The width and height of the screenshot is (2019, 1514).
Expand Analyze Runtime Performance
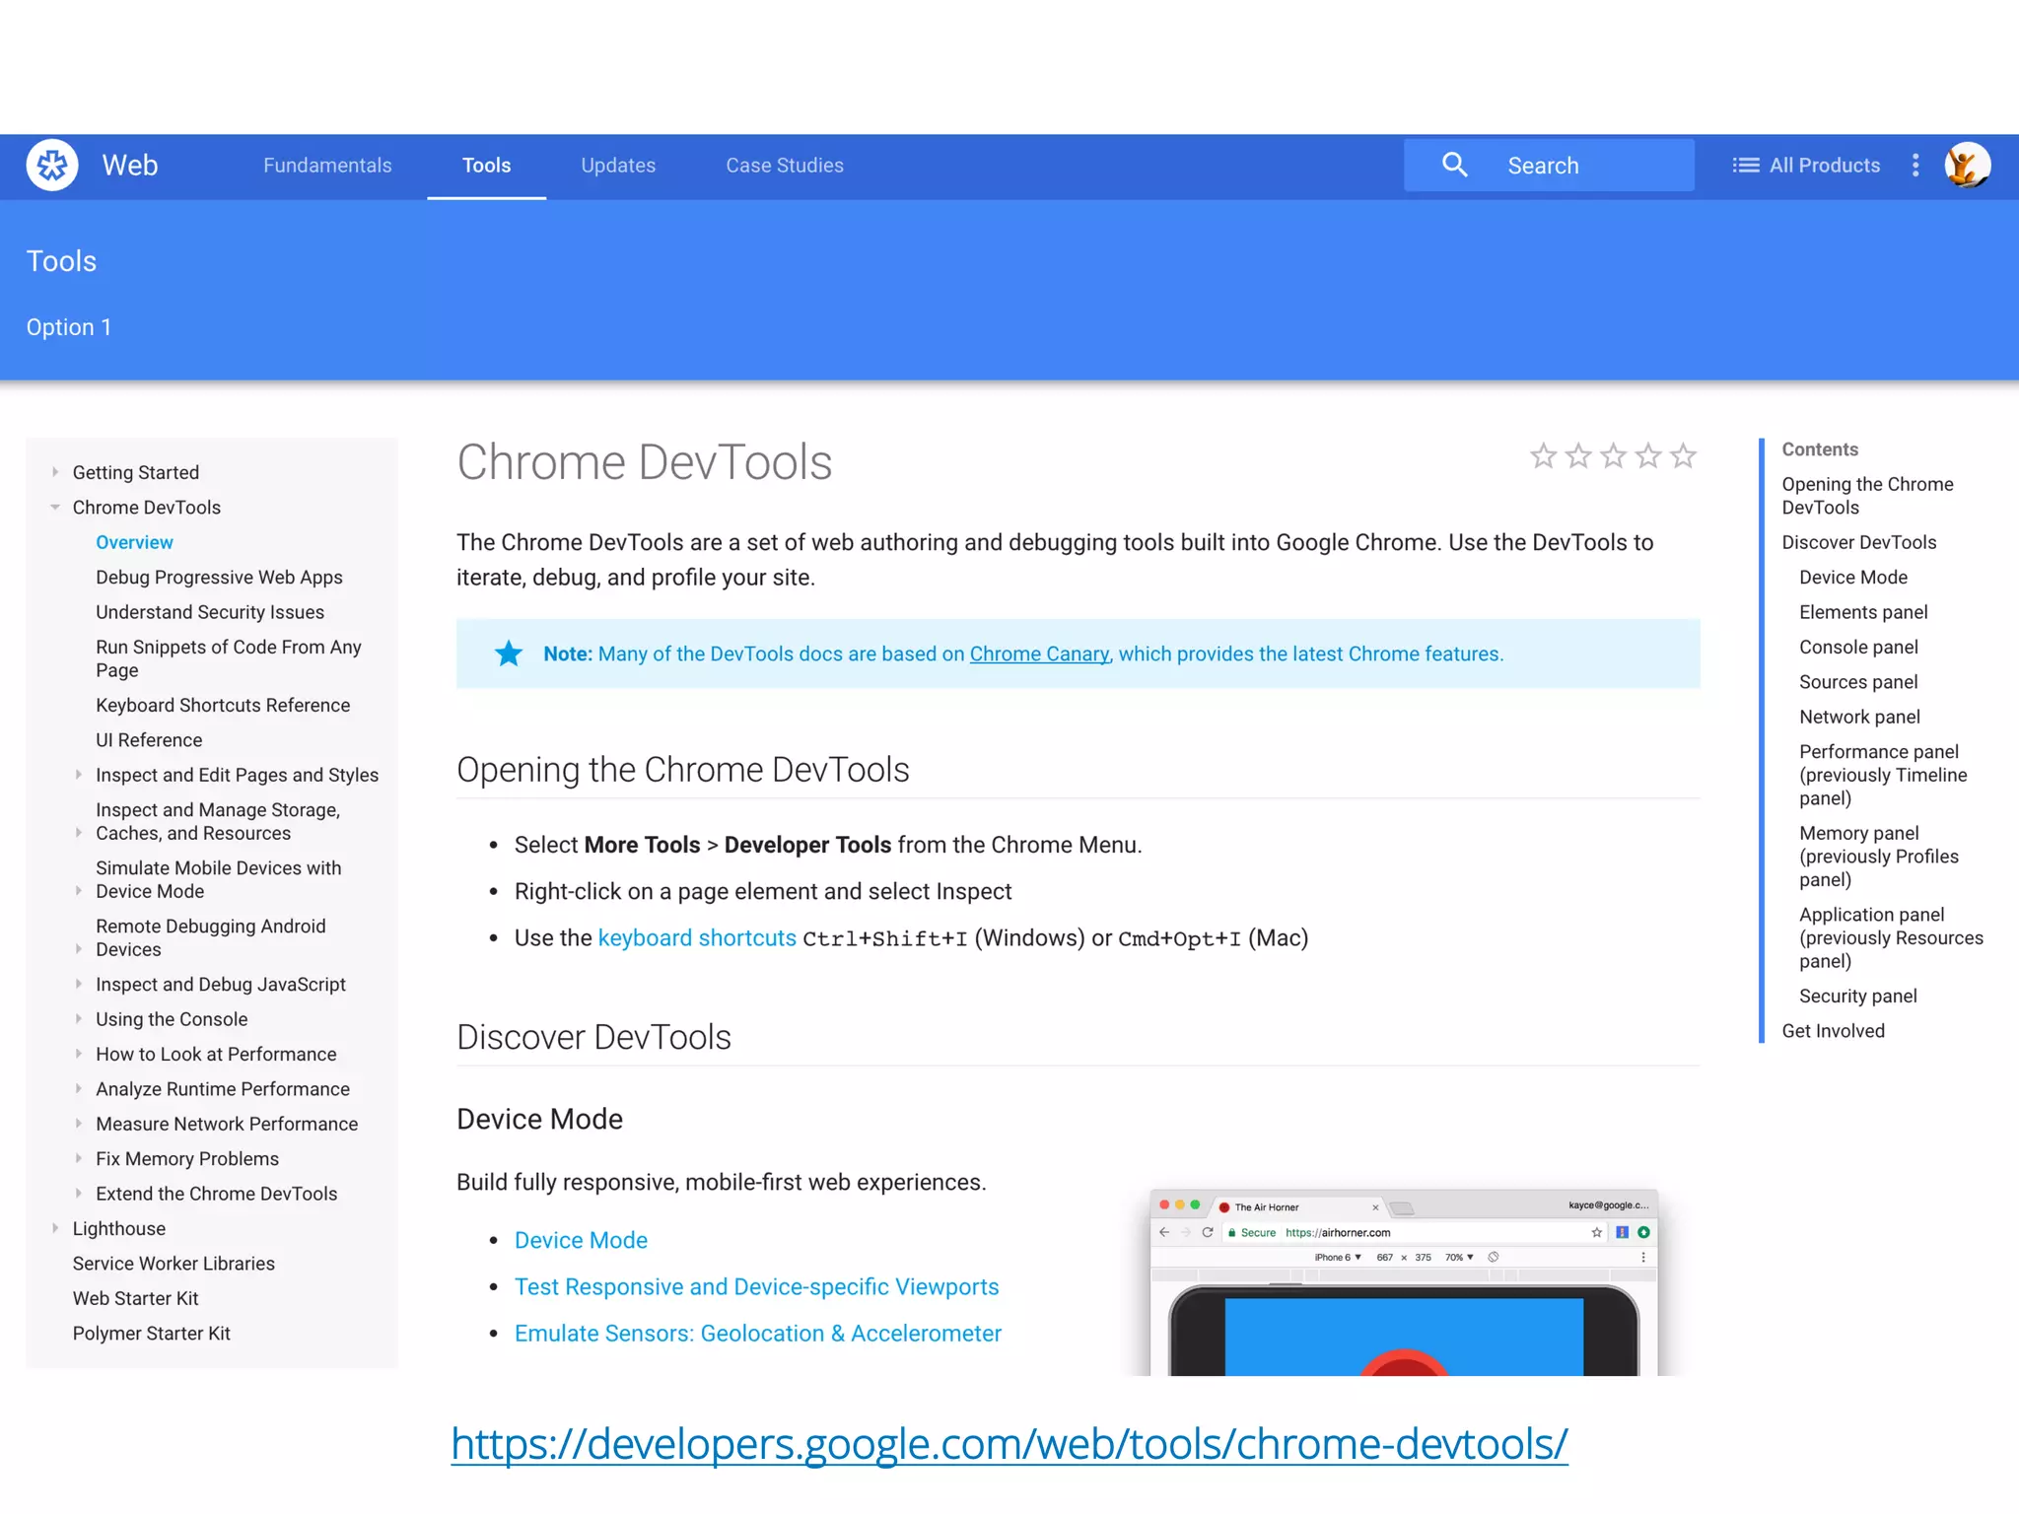[x=79, y=1089]
